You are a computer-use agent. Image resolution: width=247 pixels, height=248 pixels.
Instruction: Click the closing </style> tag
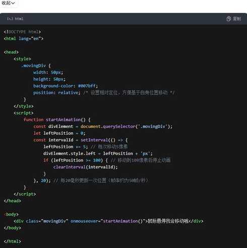[24, 106]
